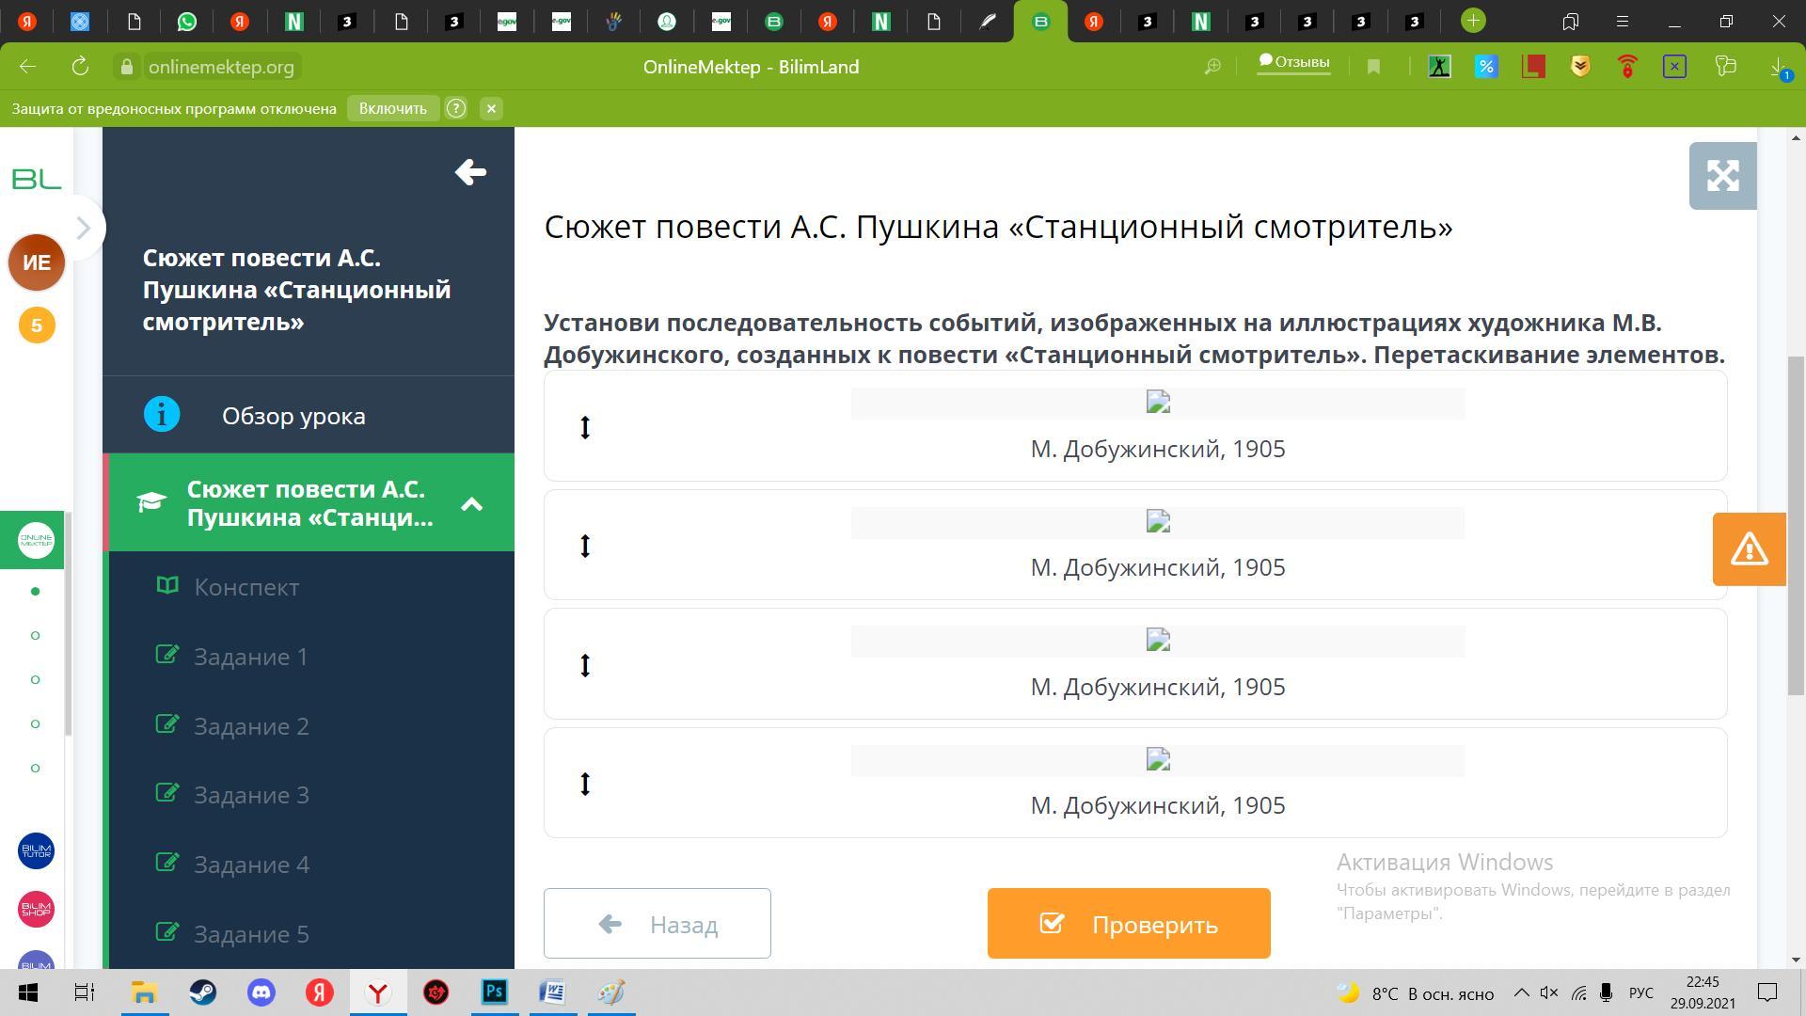Screen dimensions: 1806x1016
Task: Click the first illustration's drag handle arrows
Action: 585,427
